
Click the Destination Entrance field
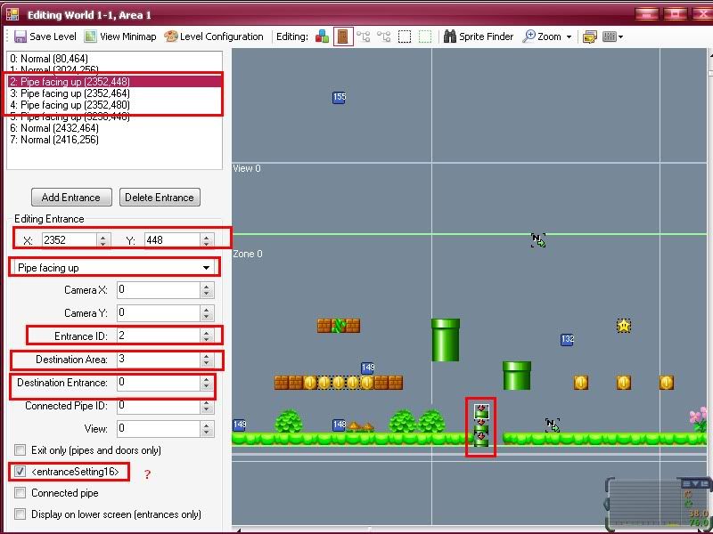point(159,383)
